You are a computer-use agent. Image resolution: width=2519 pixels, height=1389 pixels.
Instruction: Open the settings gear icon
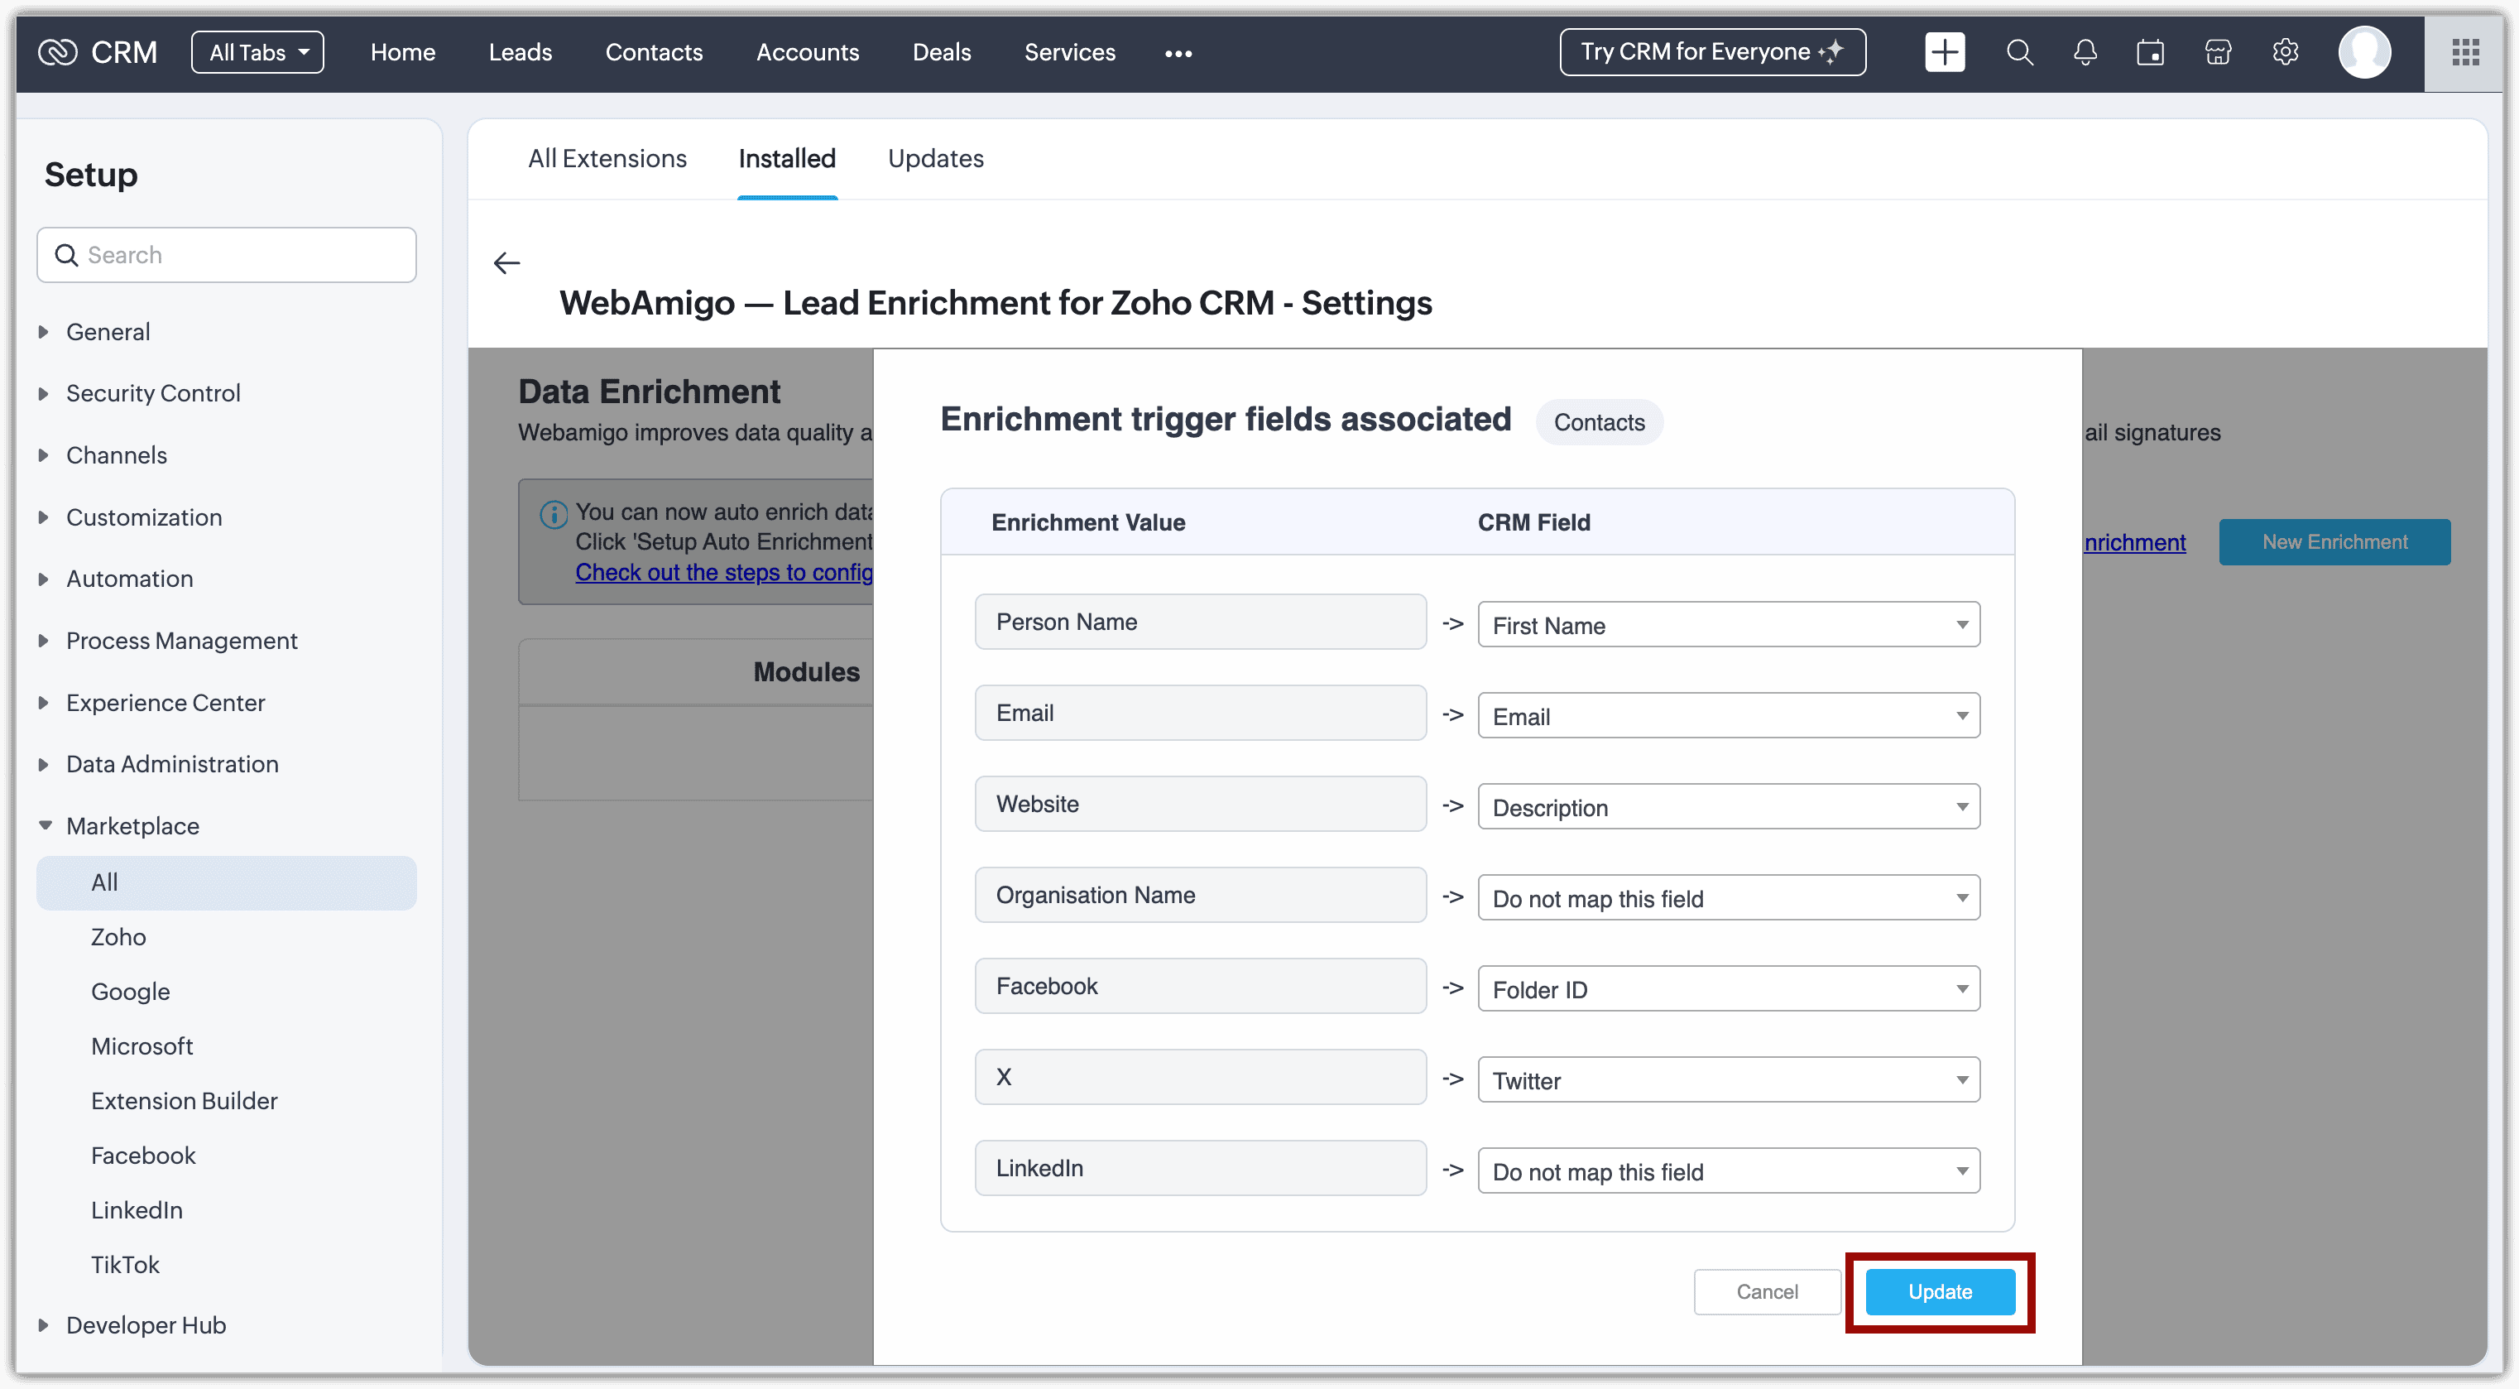2286,52
